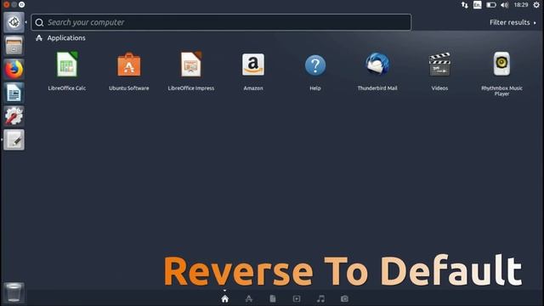Viewport: 544px width, 306px height.
Task: Open LibreOffice Writer in launcher
Action: tap(14, 93)
